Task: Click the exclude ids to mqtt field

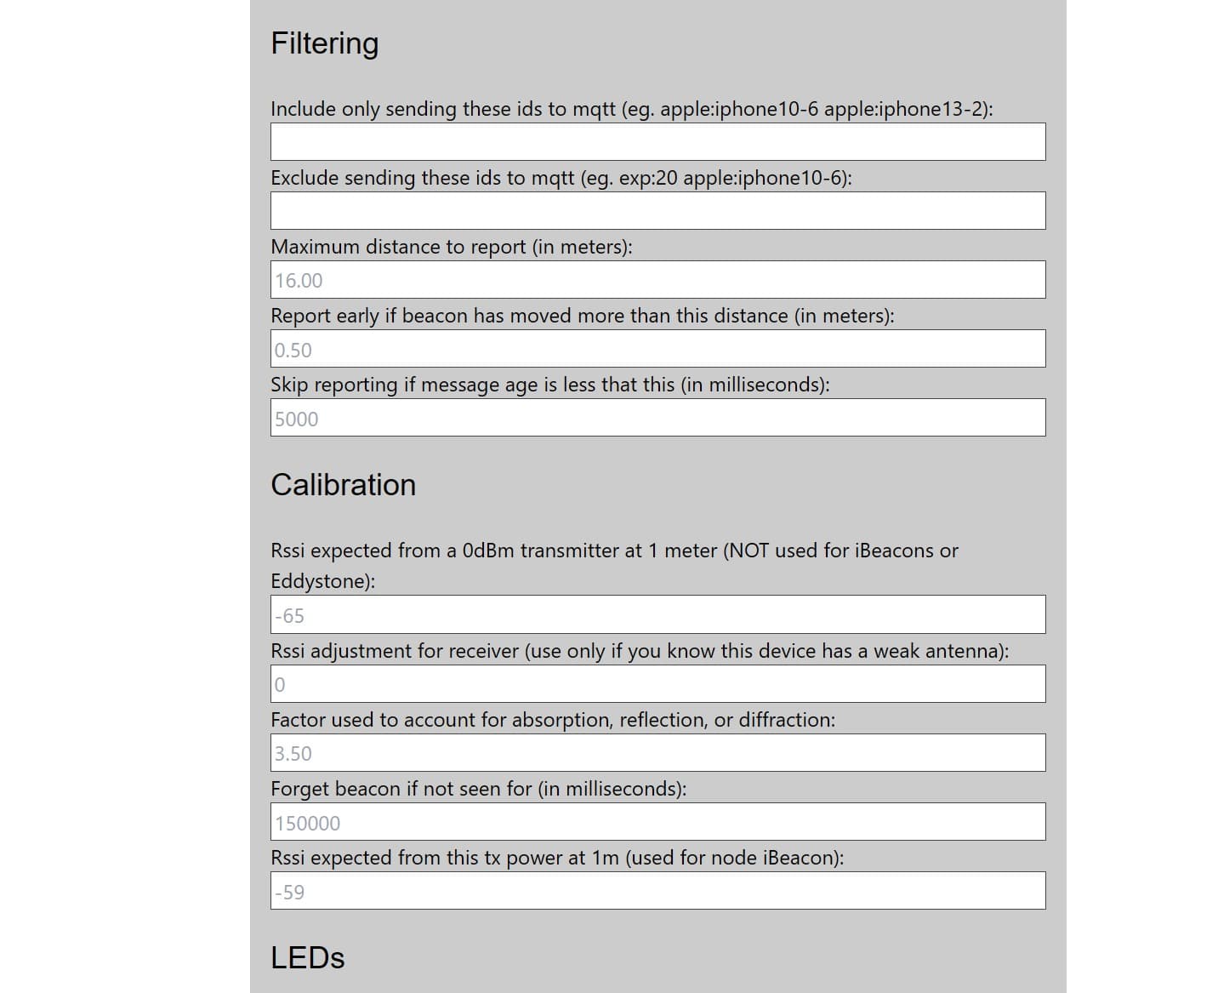Action: pyautogui.click(x=657, y=210)
